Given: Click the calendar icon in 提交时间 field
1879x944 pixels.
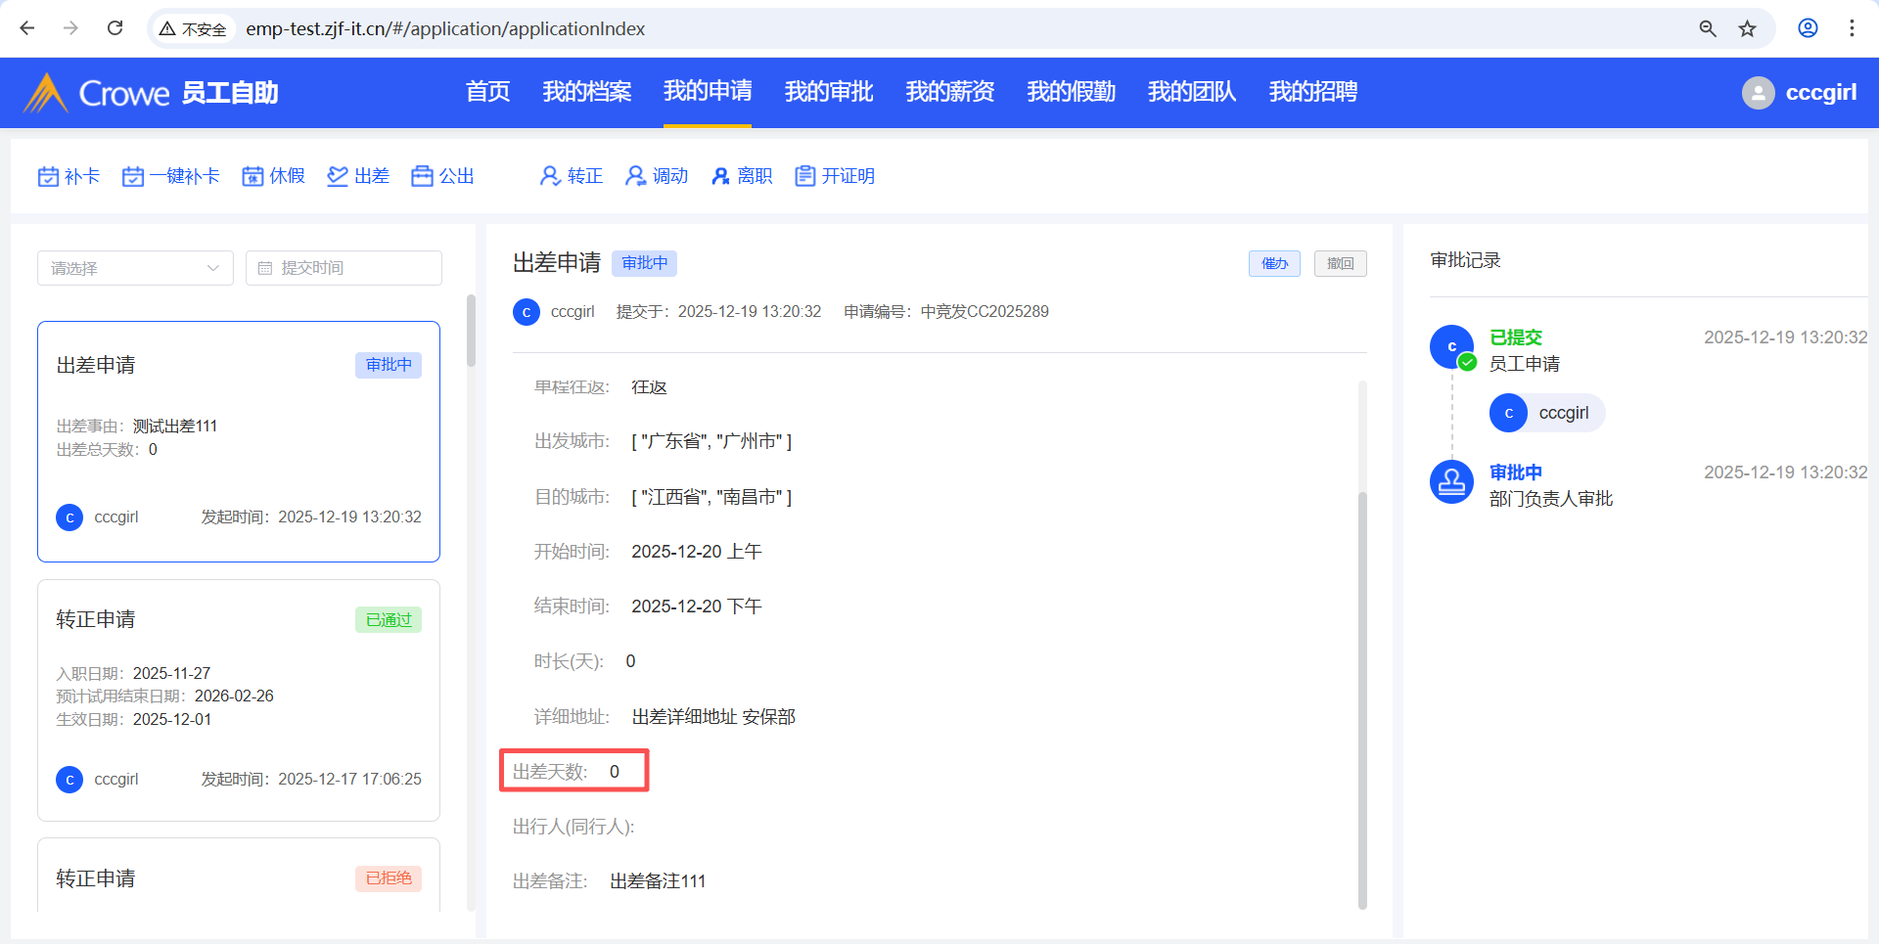Looking at the screenshot, I should [265, 268].
